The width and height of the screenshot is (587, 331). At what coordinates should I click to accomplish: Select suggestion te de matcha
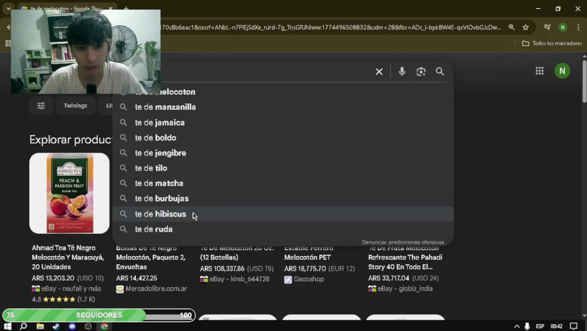[283, 183]
